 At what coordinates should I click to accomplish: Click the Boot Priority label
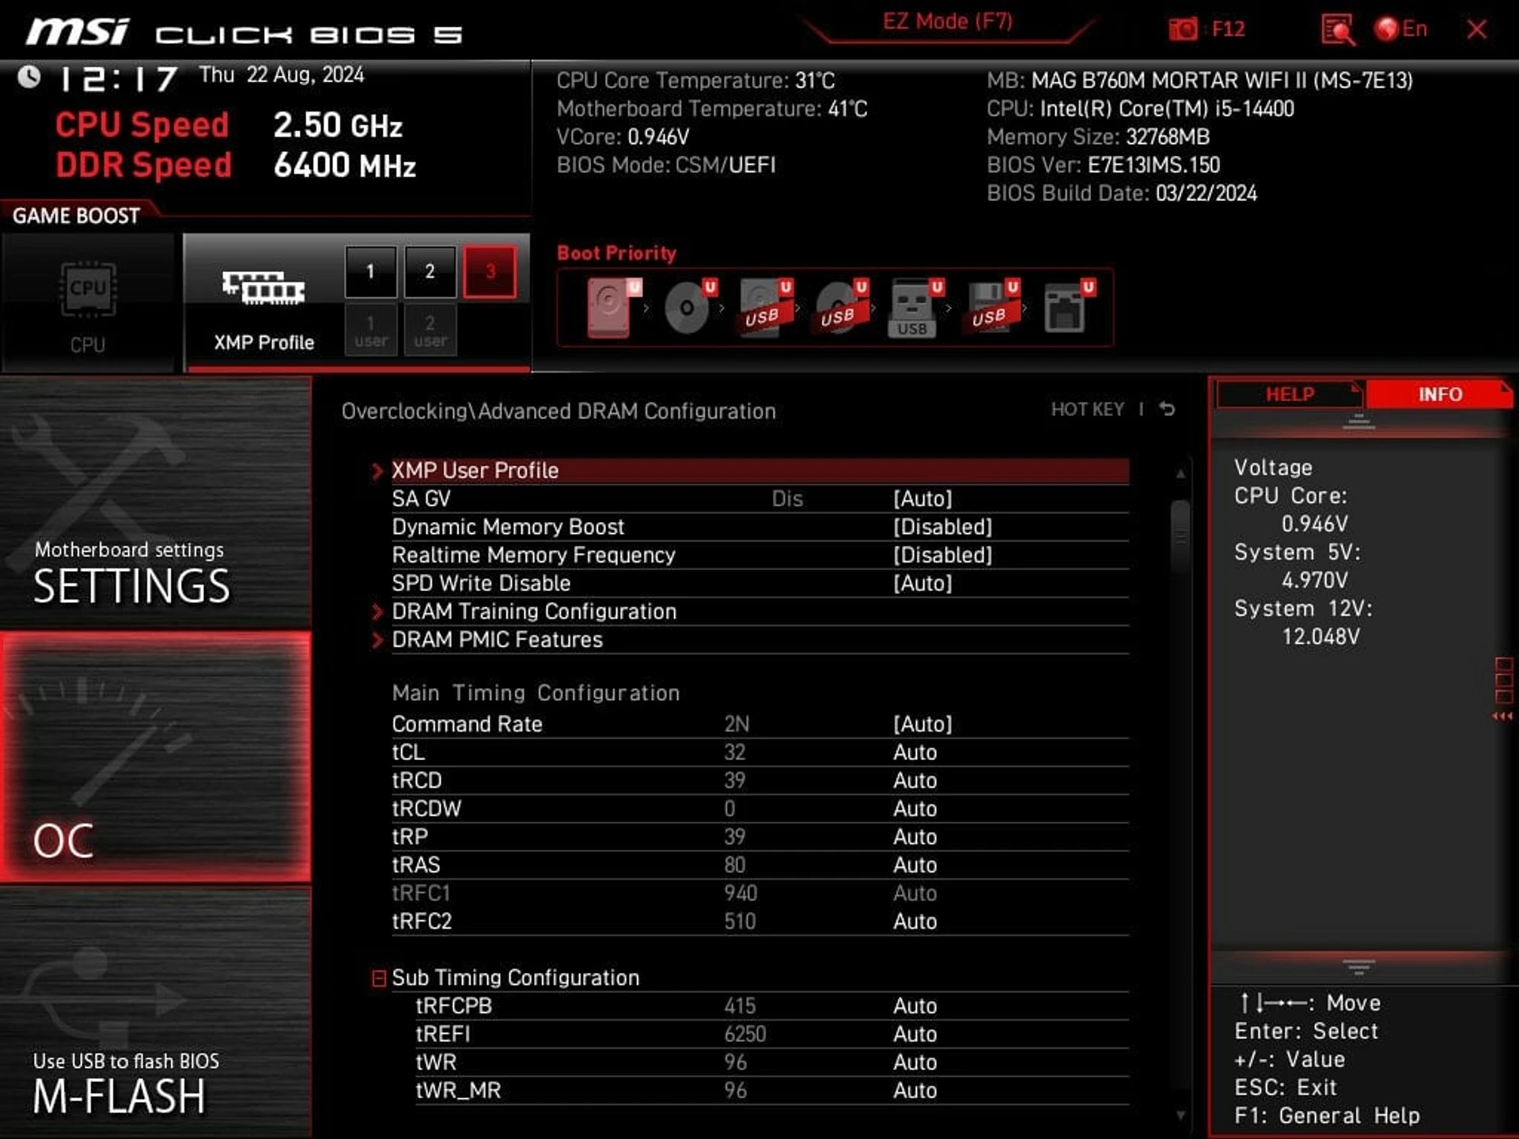coord(616,253)
